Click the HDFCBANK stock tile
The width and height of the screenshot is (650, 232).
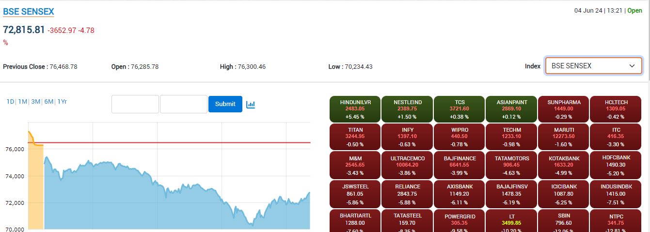tap(616, 165)
